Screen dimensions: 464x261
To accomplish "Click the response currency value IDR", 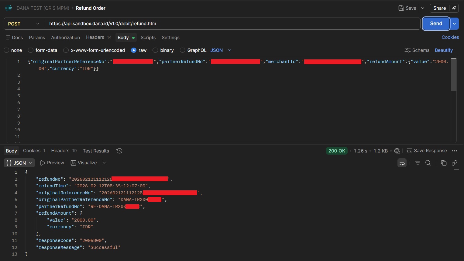I will coord(87,227).
